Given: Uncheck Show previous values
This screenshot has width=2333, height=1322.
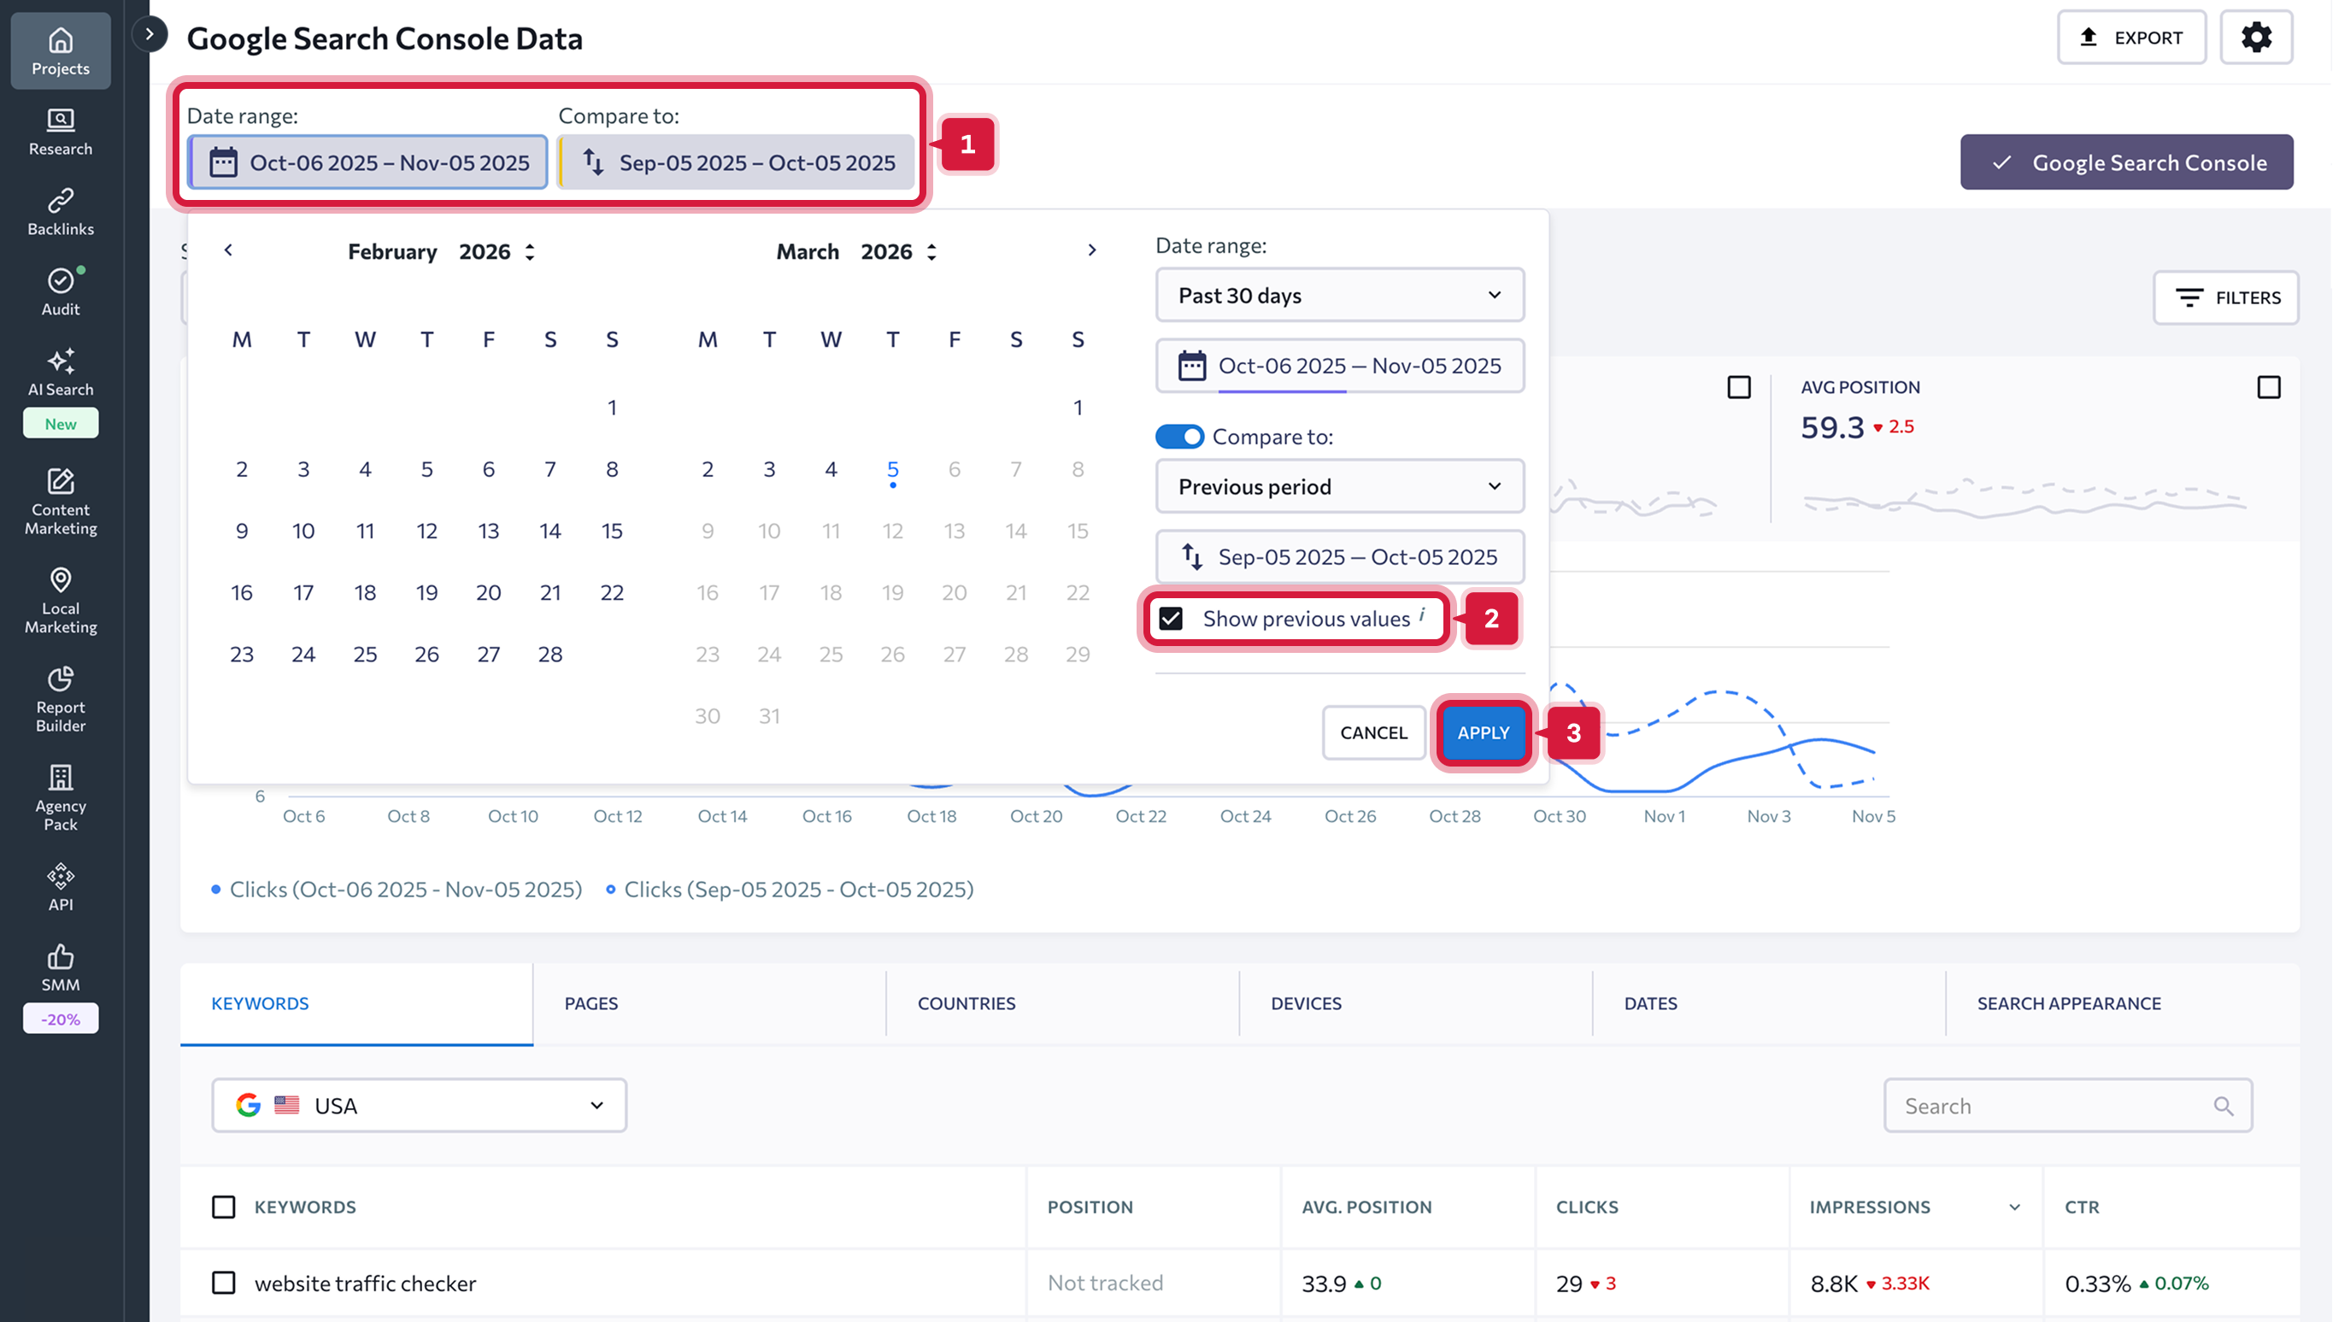Looking at the screenshot, I should [1172, 619].
